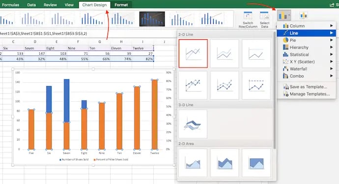Viewport: 339px width, 184px height.
Task: Select the 3-D Line chart thumbnail
Action: 193,124
